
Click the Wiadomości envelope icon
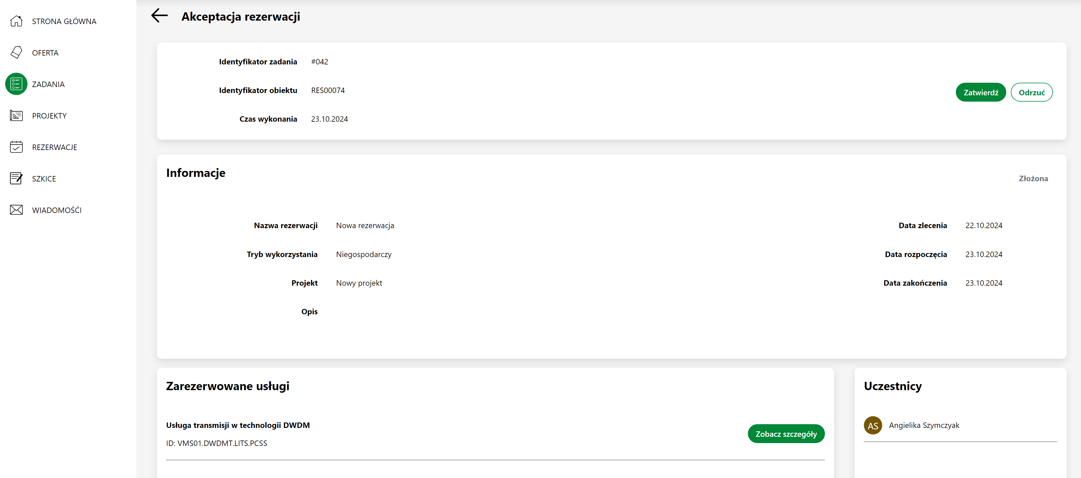pyautogui.click(x=16, y=210)
